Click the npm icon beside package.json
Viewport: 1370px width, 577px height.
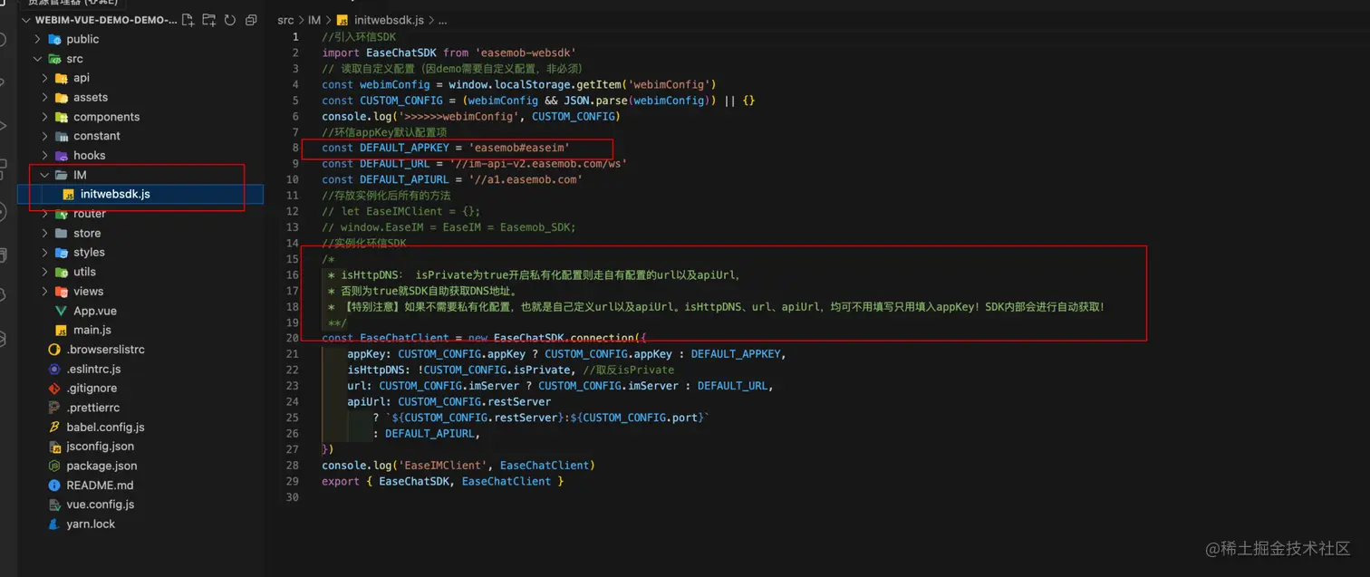pyautogui.click(x=54, y=466)
